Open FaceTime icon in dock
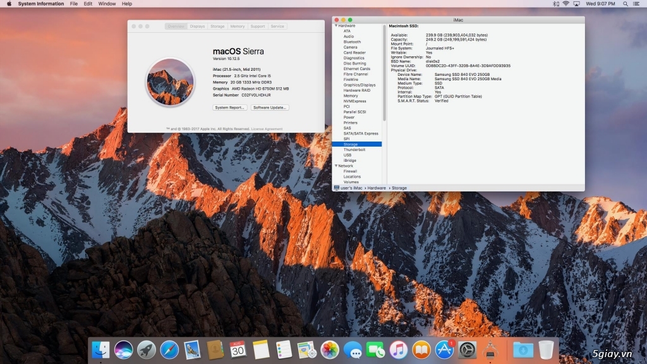The image size is (647, 364). click(375, 350)
